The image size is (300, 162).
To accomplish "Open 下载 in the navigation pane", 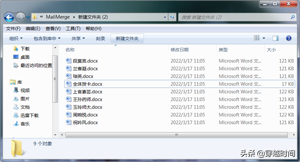I will [x=25, y=49].
